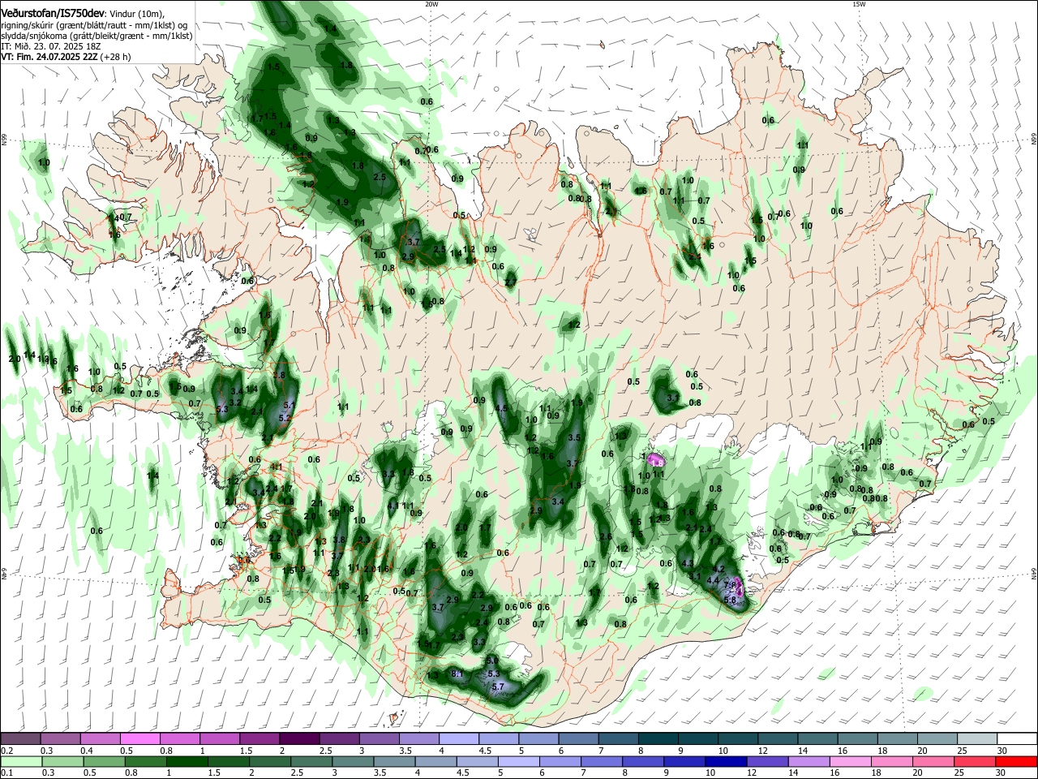Viewport: 1038px width, 779px height.
Task: Click the 7.8 precipitation value in the southeast
Action: [730, 585]
